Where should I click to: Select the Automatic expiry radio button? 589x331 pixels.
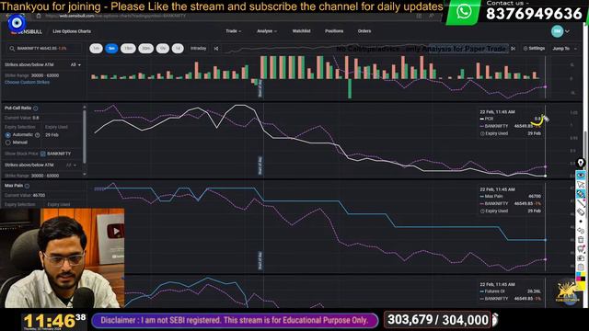8,135
